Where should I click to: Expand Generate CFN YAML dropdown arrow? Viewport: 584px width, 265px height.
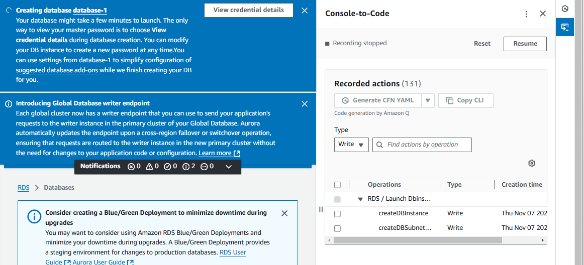coord(428,100)
